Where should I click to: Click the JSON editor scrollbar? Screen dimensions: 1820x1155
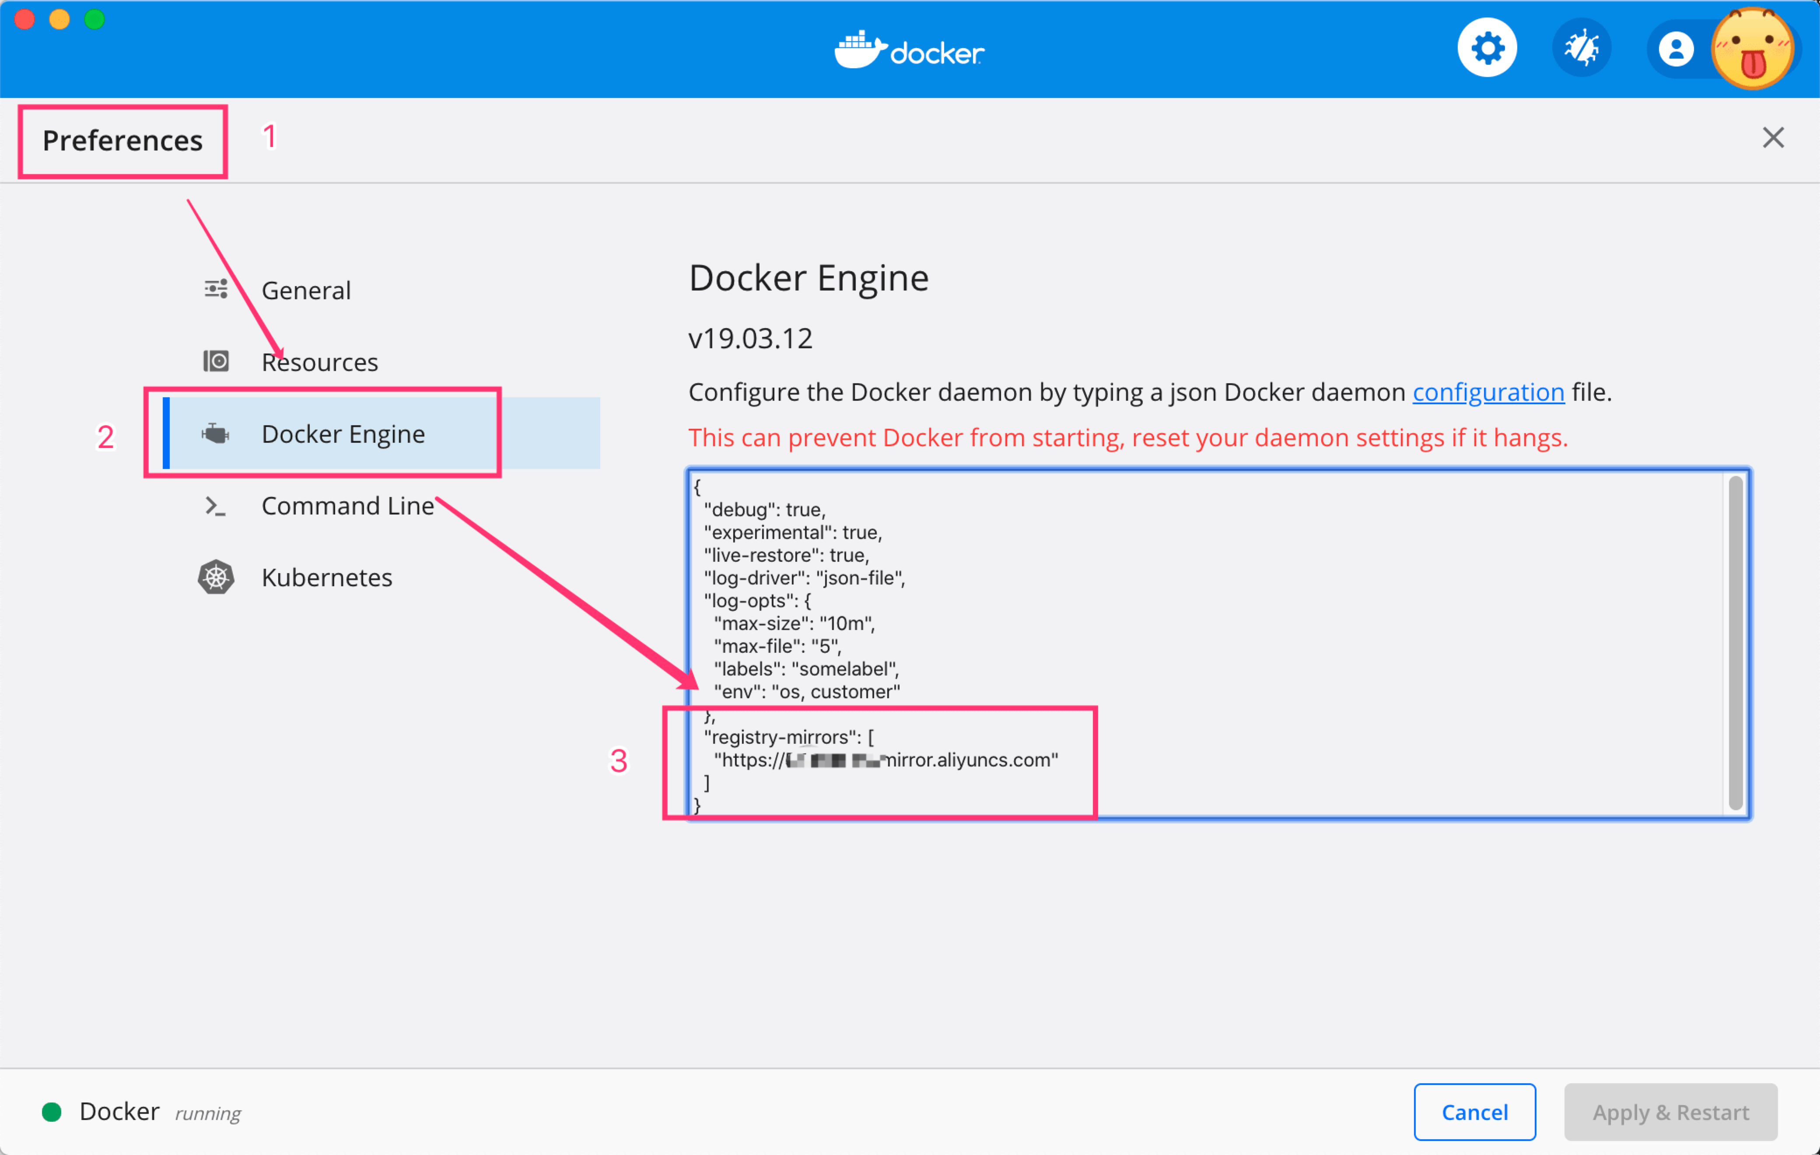coord(1736,643)
